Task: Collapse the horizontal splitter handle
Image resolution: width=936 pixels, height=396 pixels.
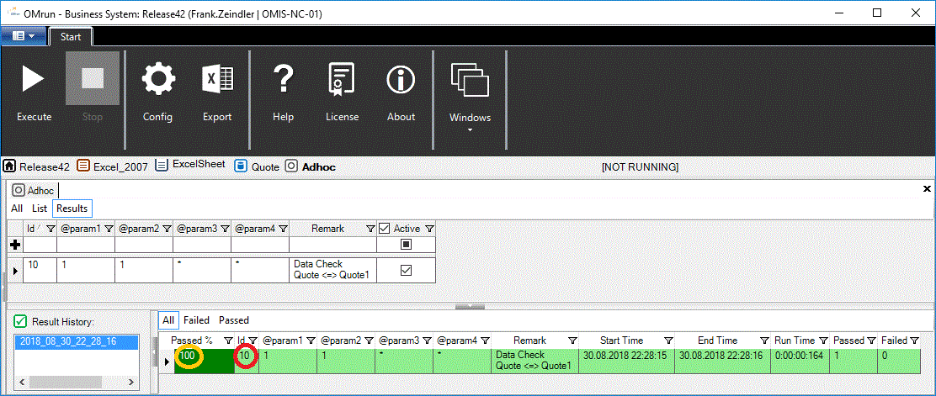Action: [x=470, y=307]
